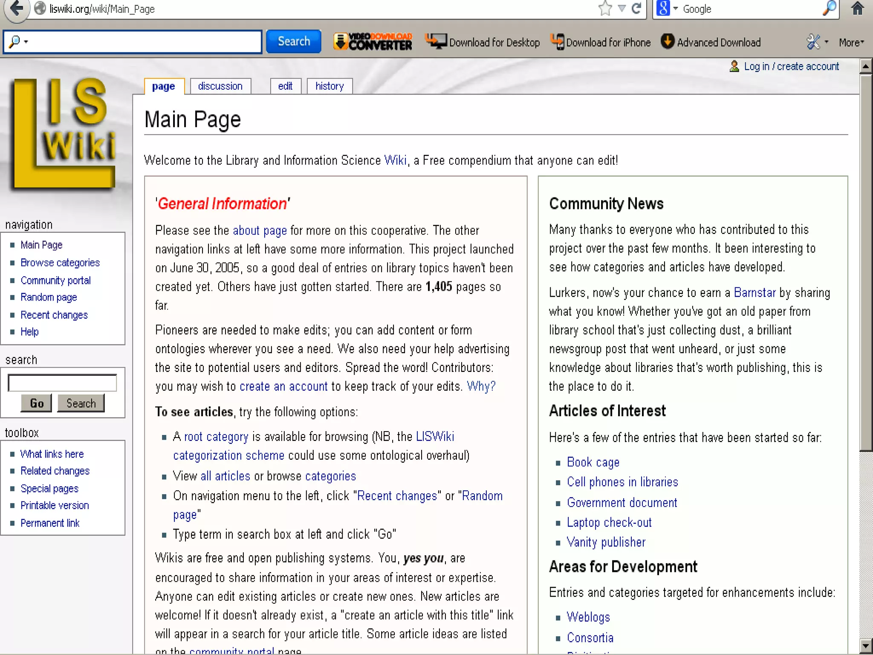873x655 pixels.
Task: Click the bookmark star icon
Action: (x=605, y=9)
